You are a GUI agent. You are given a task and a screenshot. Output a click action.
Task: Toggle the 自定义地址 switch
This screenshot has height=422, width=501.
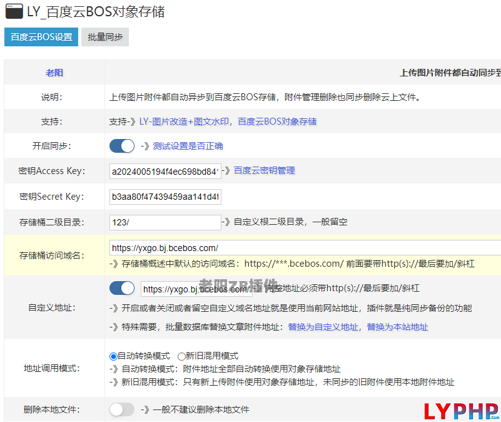(x=122, y=288)
